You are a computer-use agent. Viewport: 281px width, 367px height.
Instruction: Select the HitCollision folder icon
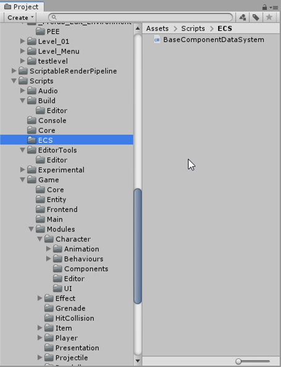point(49,318)
